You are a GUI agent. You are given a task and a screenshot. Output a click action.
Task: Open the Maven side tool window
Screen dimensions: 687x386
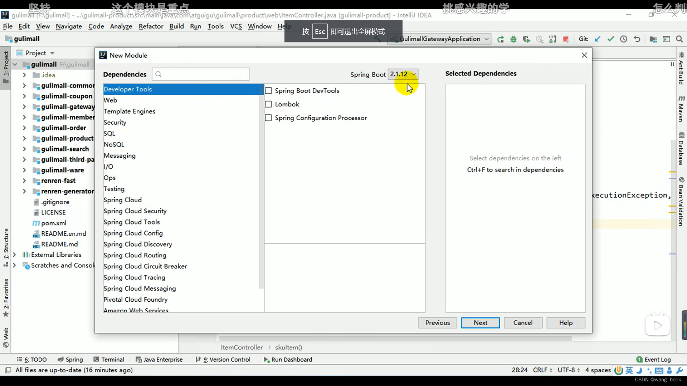click(681, 109)
